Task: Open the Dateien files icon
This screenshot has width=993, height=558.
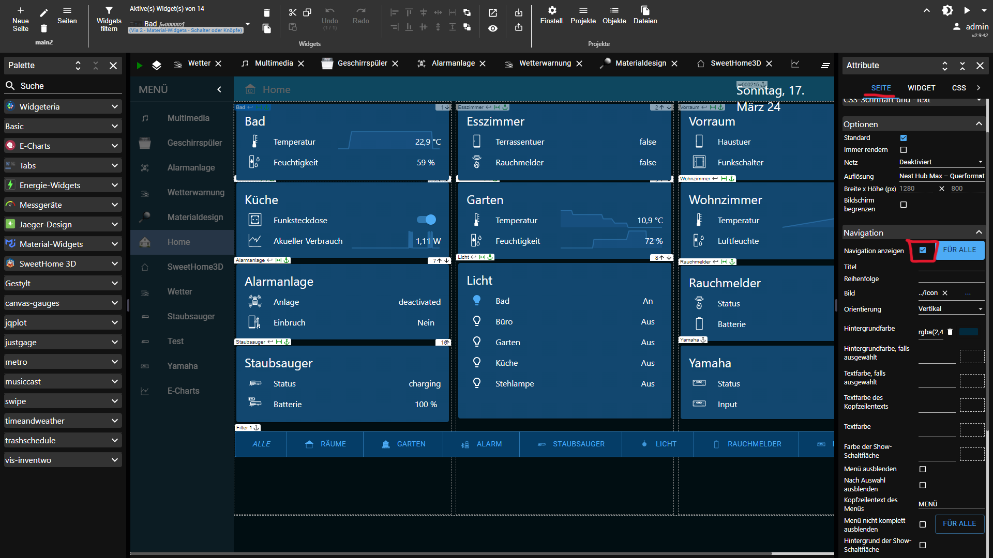Action: pos(645,10)
